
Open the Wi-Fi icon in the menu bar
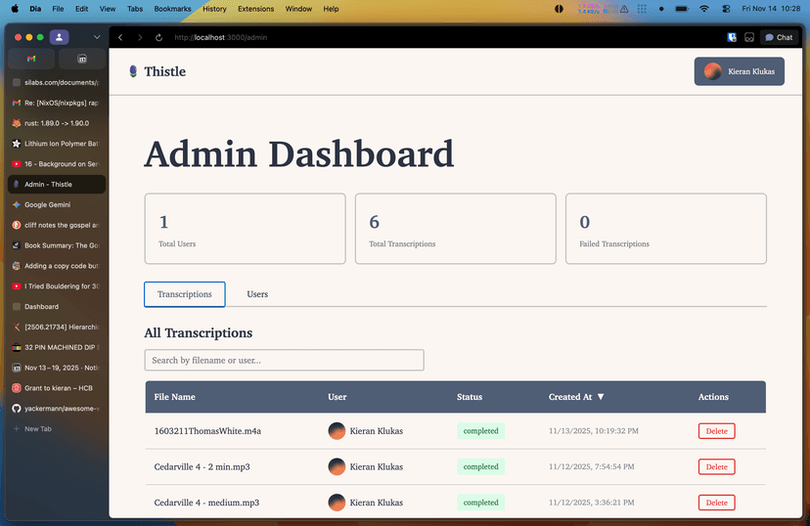point(703,9)
